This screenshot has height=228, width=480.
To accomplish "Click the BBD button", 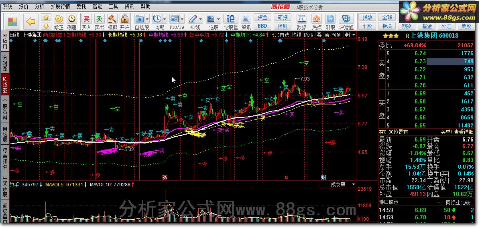I will [262, 26].
